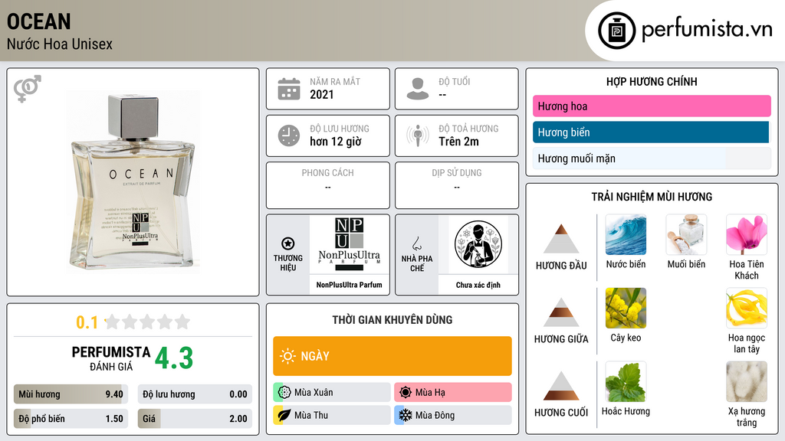Open the Hoắc Hương note image
Viewport: 785px width, 441px height.
tap(626, 381)
